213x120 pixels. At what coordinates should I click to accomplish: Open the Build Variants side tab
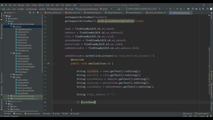[1, 104]
